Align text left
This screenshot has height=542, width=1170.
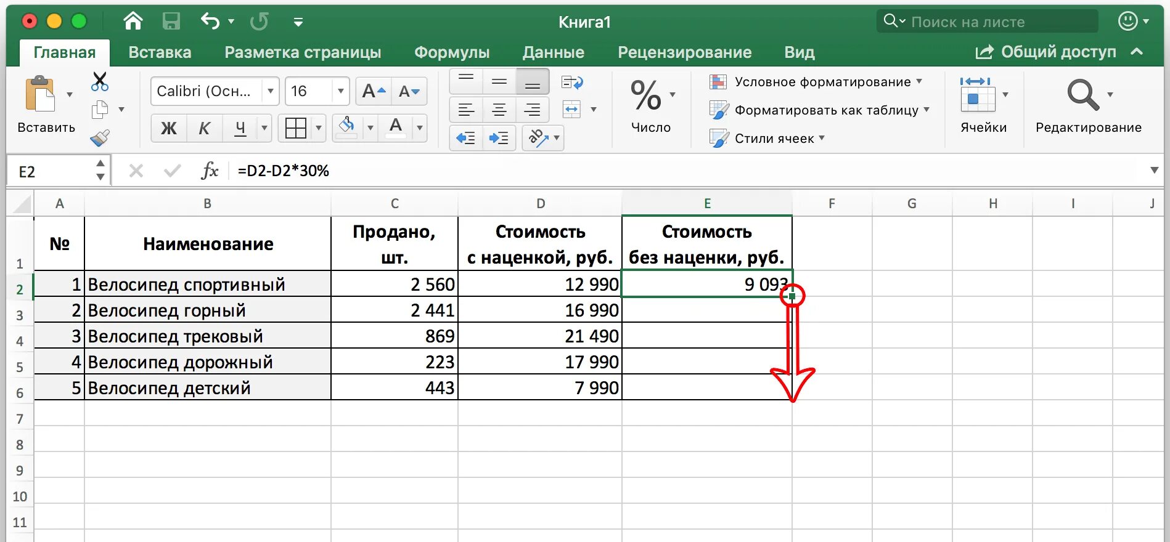(x=466, y=110)
